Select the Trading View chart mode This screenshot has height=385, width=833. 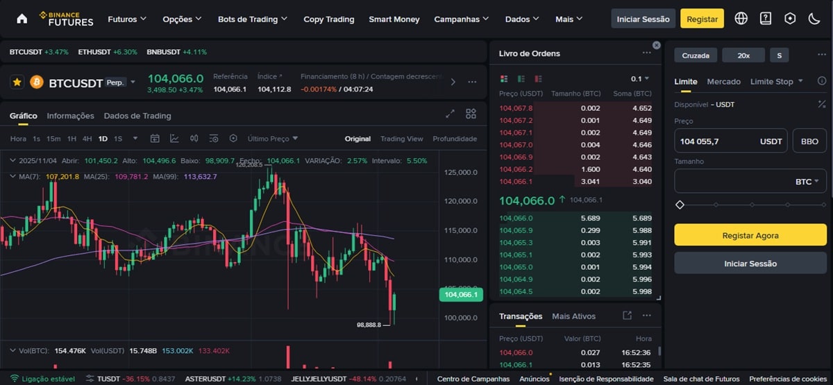tap(401, 139)
